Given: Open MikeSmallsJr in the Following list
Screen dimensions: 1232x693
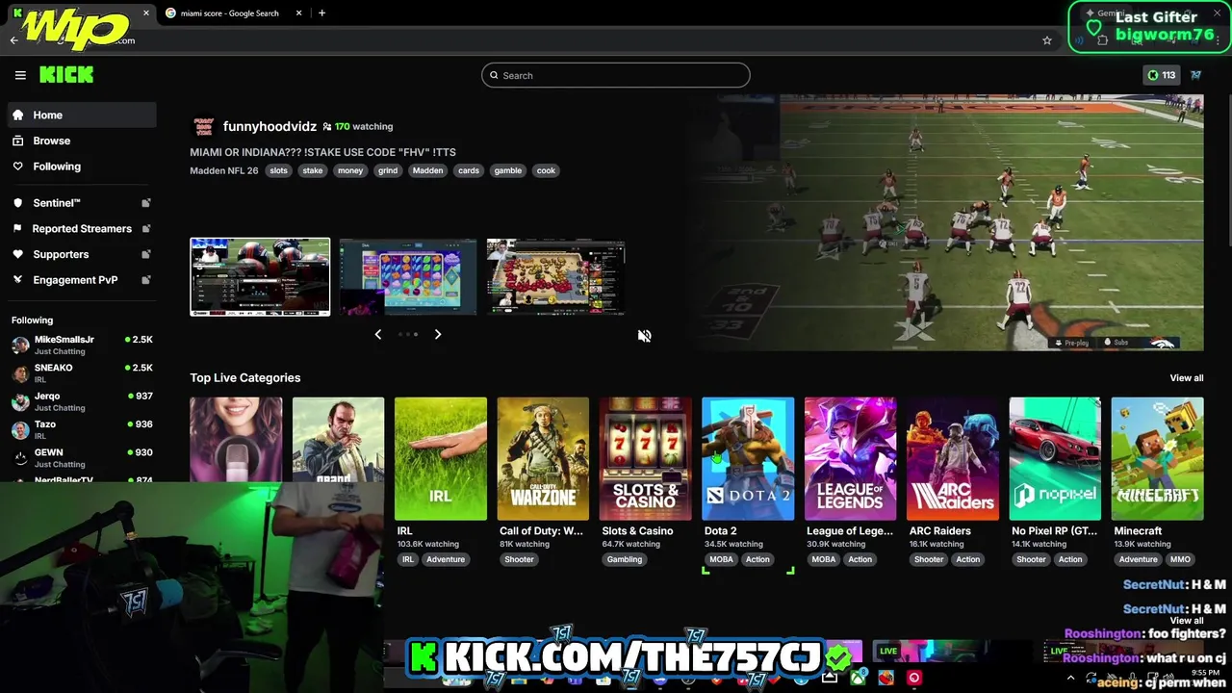Looking at the screenshot, I should click(82, 345).
